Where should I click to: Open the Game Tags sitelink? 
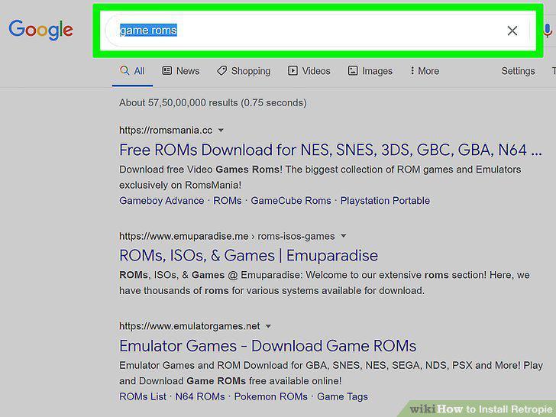(x=342, y=396)
